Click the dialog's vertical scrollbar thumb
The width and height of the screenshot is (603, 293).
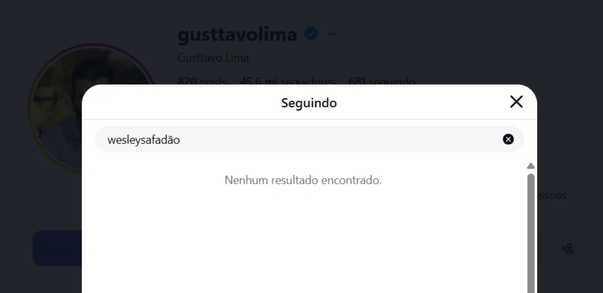(531, 233)
